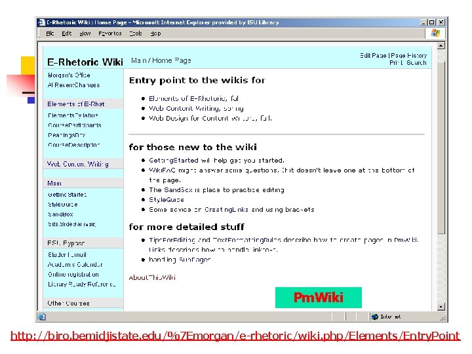472x354 pixels.
Task: Minimize the Internet Explorer window
Action: coord(424,22)
